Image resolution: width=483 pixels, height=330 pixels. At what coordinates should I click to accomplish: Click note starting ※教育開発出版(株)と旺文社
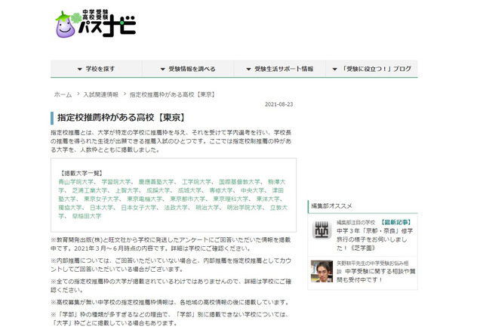tap(171, 244)
